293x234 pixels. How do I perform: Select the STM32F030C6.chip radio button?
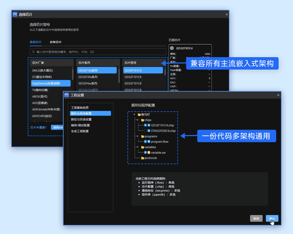pyautogui.click(x=145, y=131)
